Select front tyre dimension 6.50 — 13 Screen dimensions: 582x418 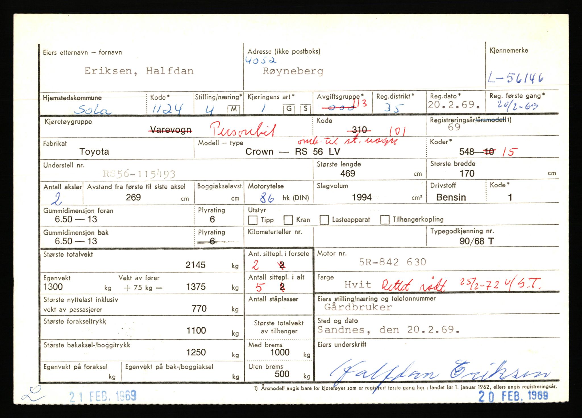pos(76,219)
